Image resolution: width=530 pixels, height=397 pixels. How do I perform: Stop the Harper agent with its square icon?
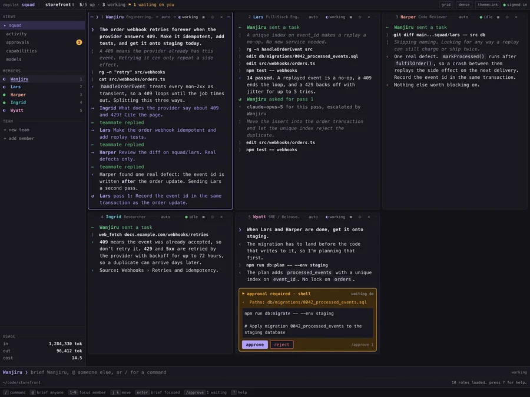(x=498, y=17)
